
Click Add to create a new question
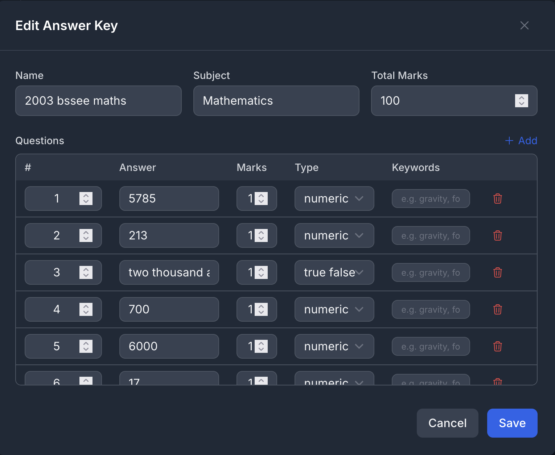click(x=521, y=141)
